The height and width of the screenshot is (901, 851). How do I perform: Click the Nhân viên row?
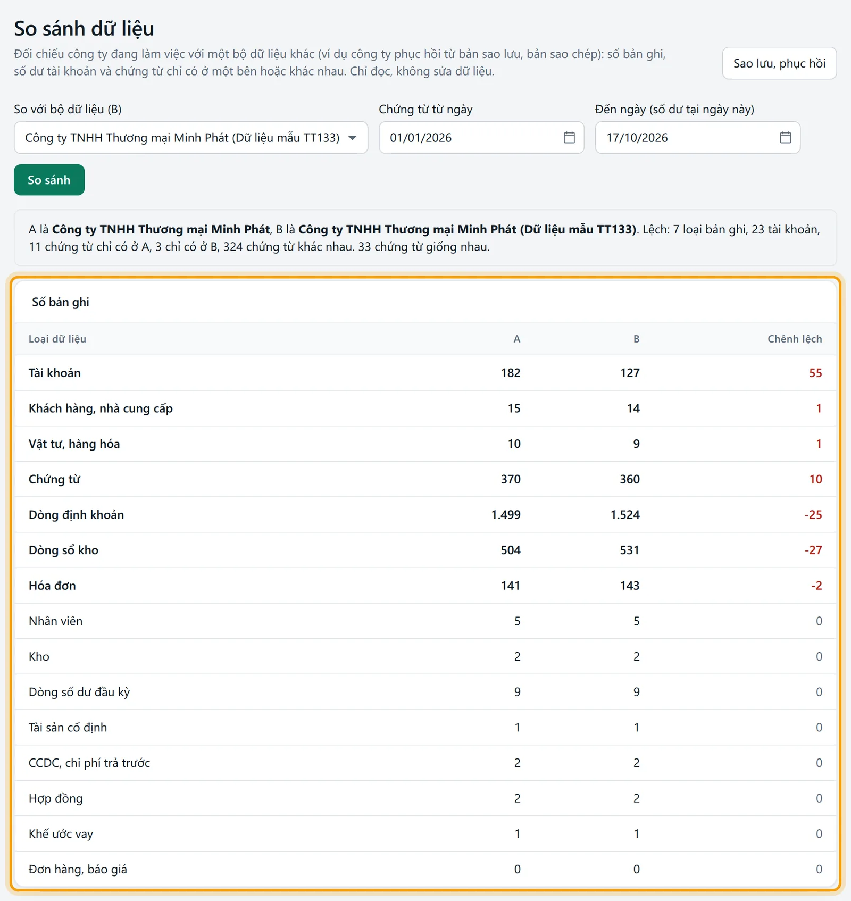point(425,621)
